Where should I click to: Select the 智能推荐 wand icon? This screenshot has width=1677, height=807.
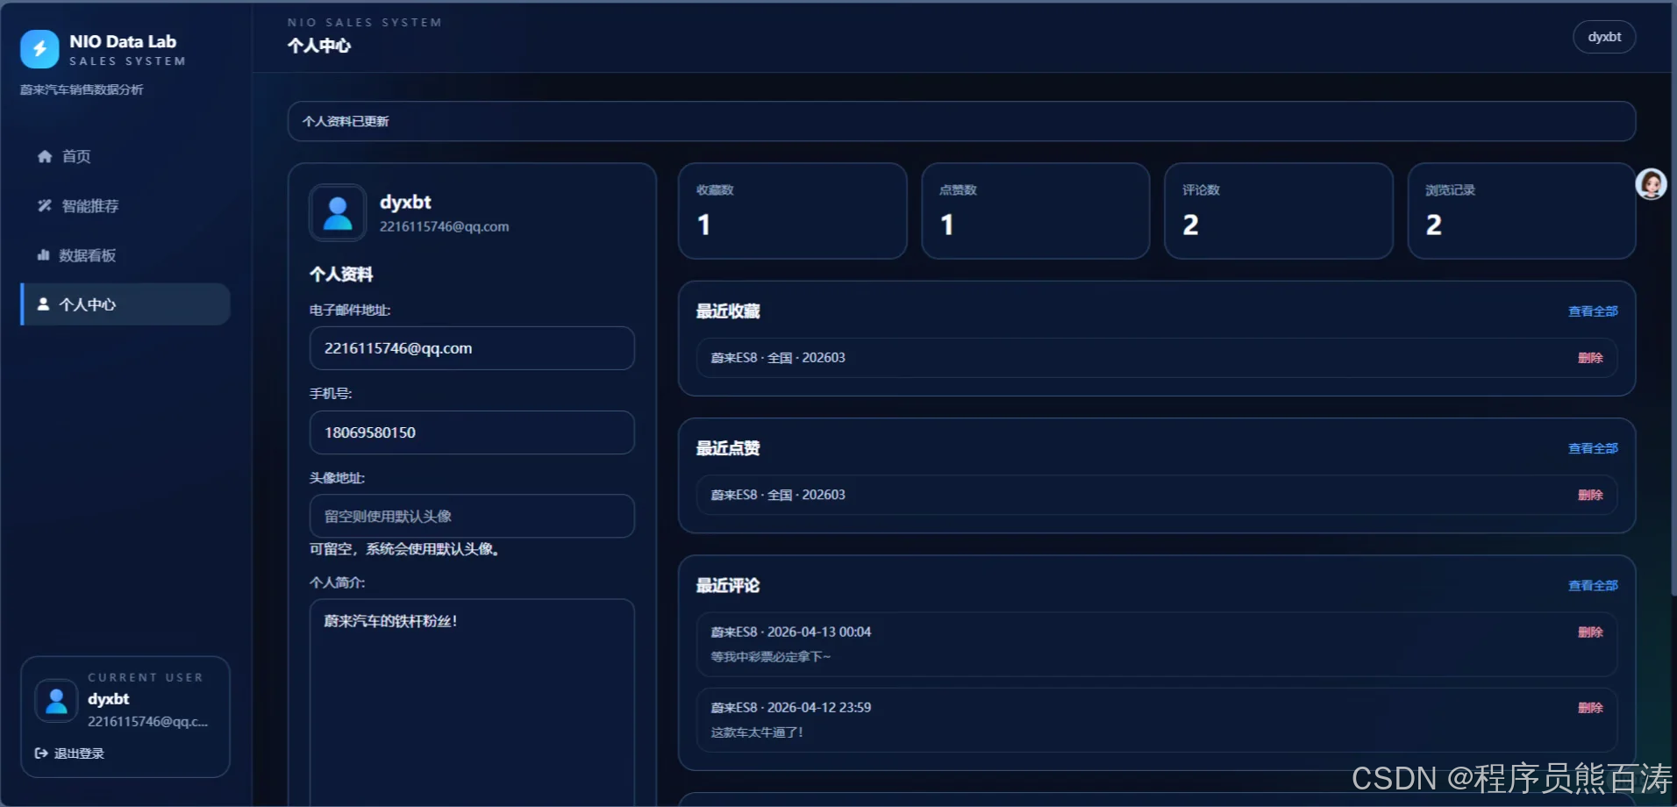pyautogui.click(x=45, y=205)
